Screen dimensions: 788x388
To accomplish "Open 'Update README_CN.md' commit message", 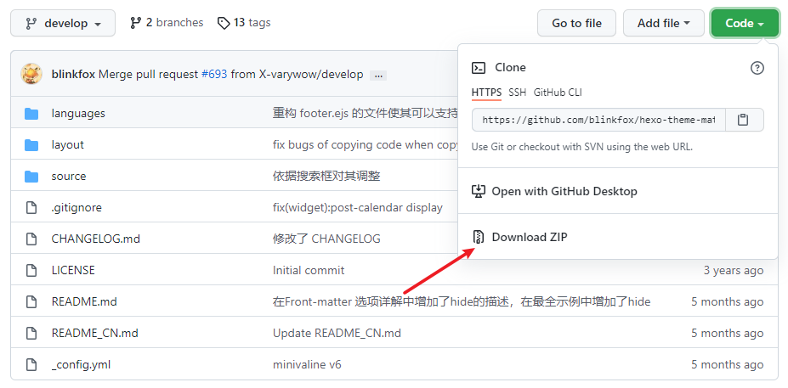I will pos(337,333).
